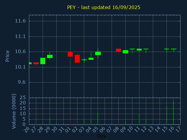Screen dimensions: 187x140
Task: Click the volume bar for day 03
Action: pos(84,121)
